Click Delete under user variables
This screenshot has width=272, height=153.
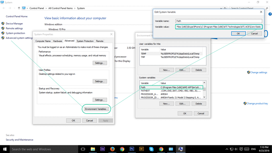199,70
